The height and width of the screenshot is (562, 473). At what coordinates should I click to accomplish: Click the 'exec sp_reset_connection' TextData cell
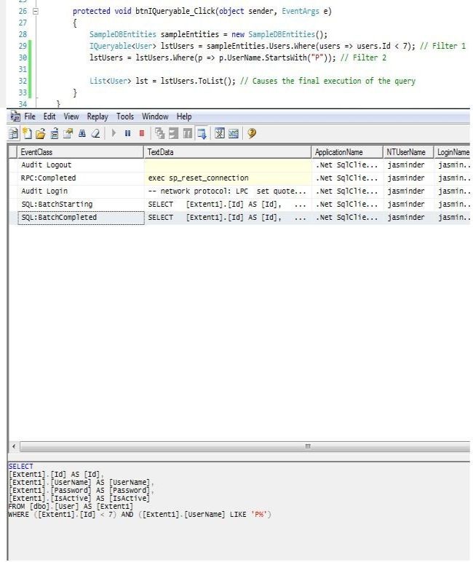point(228,178)
